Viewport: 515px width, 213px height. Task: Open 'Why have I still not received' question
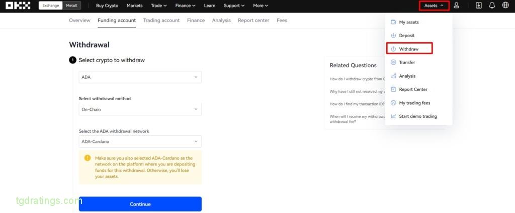pos(357,92)
